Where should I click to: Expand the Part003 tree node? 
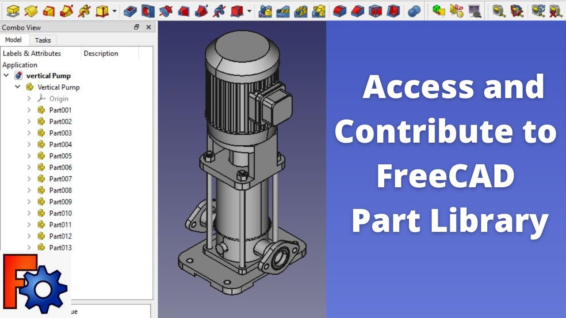(x=29, y=133)
